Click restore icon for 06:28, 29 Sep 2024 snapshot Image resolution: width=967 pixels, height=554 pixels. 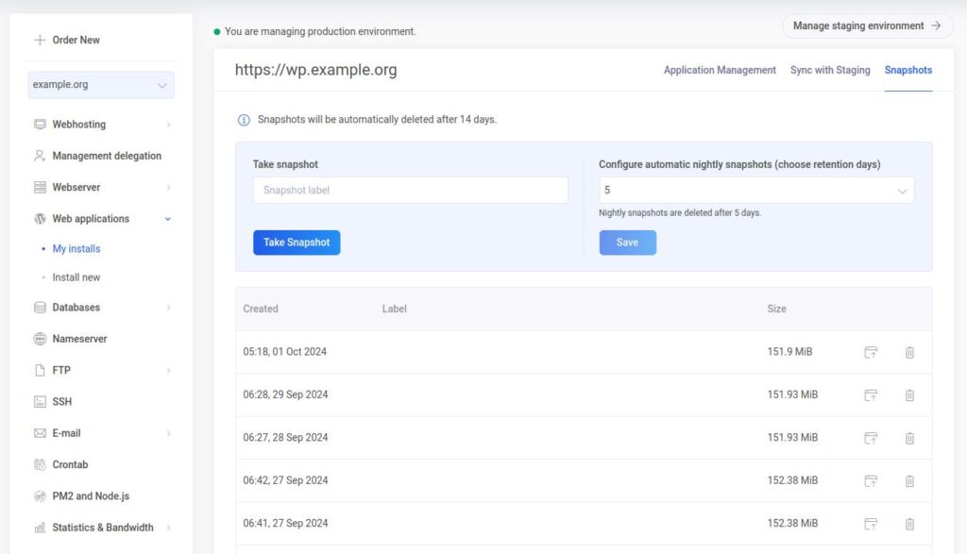tap(871, 395)
